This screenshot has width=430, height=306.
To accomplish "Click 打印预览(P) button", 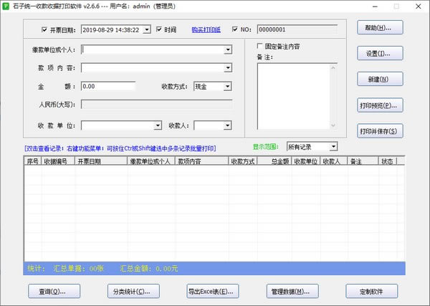I will click(x=380, y=105).
